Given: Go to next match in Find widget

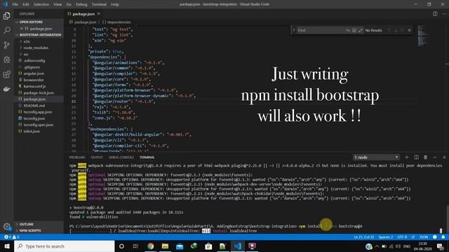Looking at the screenshot, I should point(396,30).
